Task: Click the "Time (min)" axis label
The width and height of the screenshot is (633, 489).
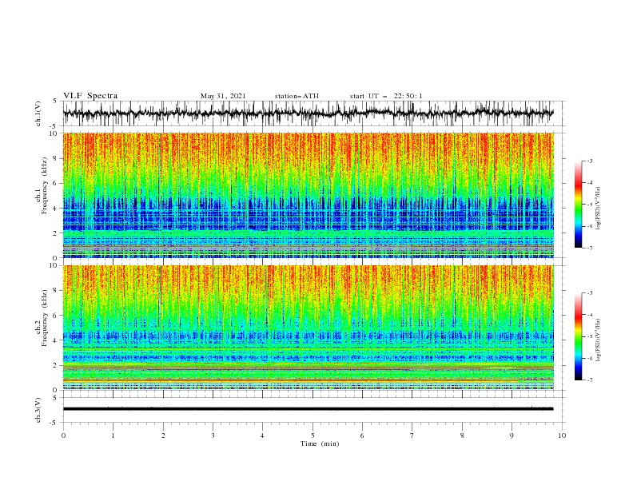Action: coord(320,443)
